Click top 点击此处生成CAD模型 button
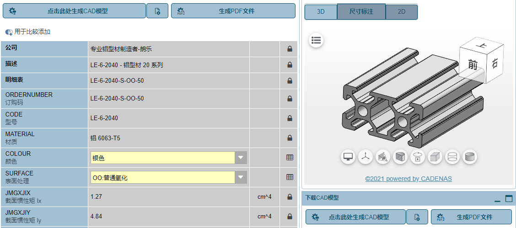The height and width of the screenshot is (228, 516). pos(74,11)
